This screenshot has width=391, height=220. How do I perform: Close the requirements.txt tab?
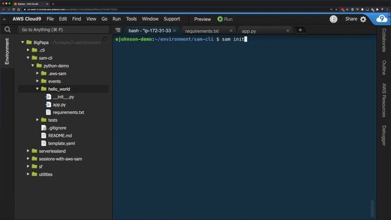click(231, 31)
